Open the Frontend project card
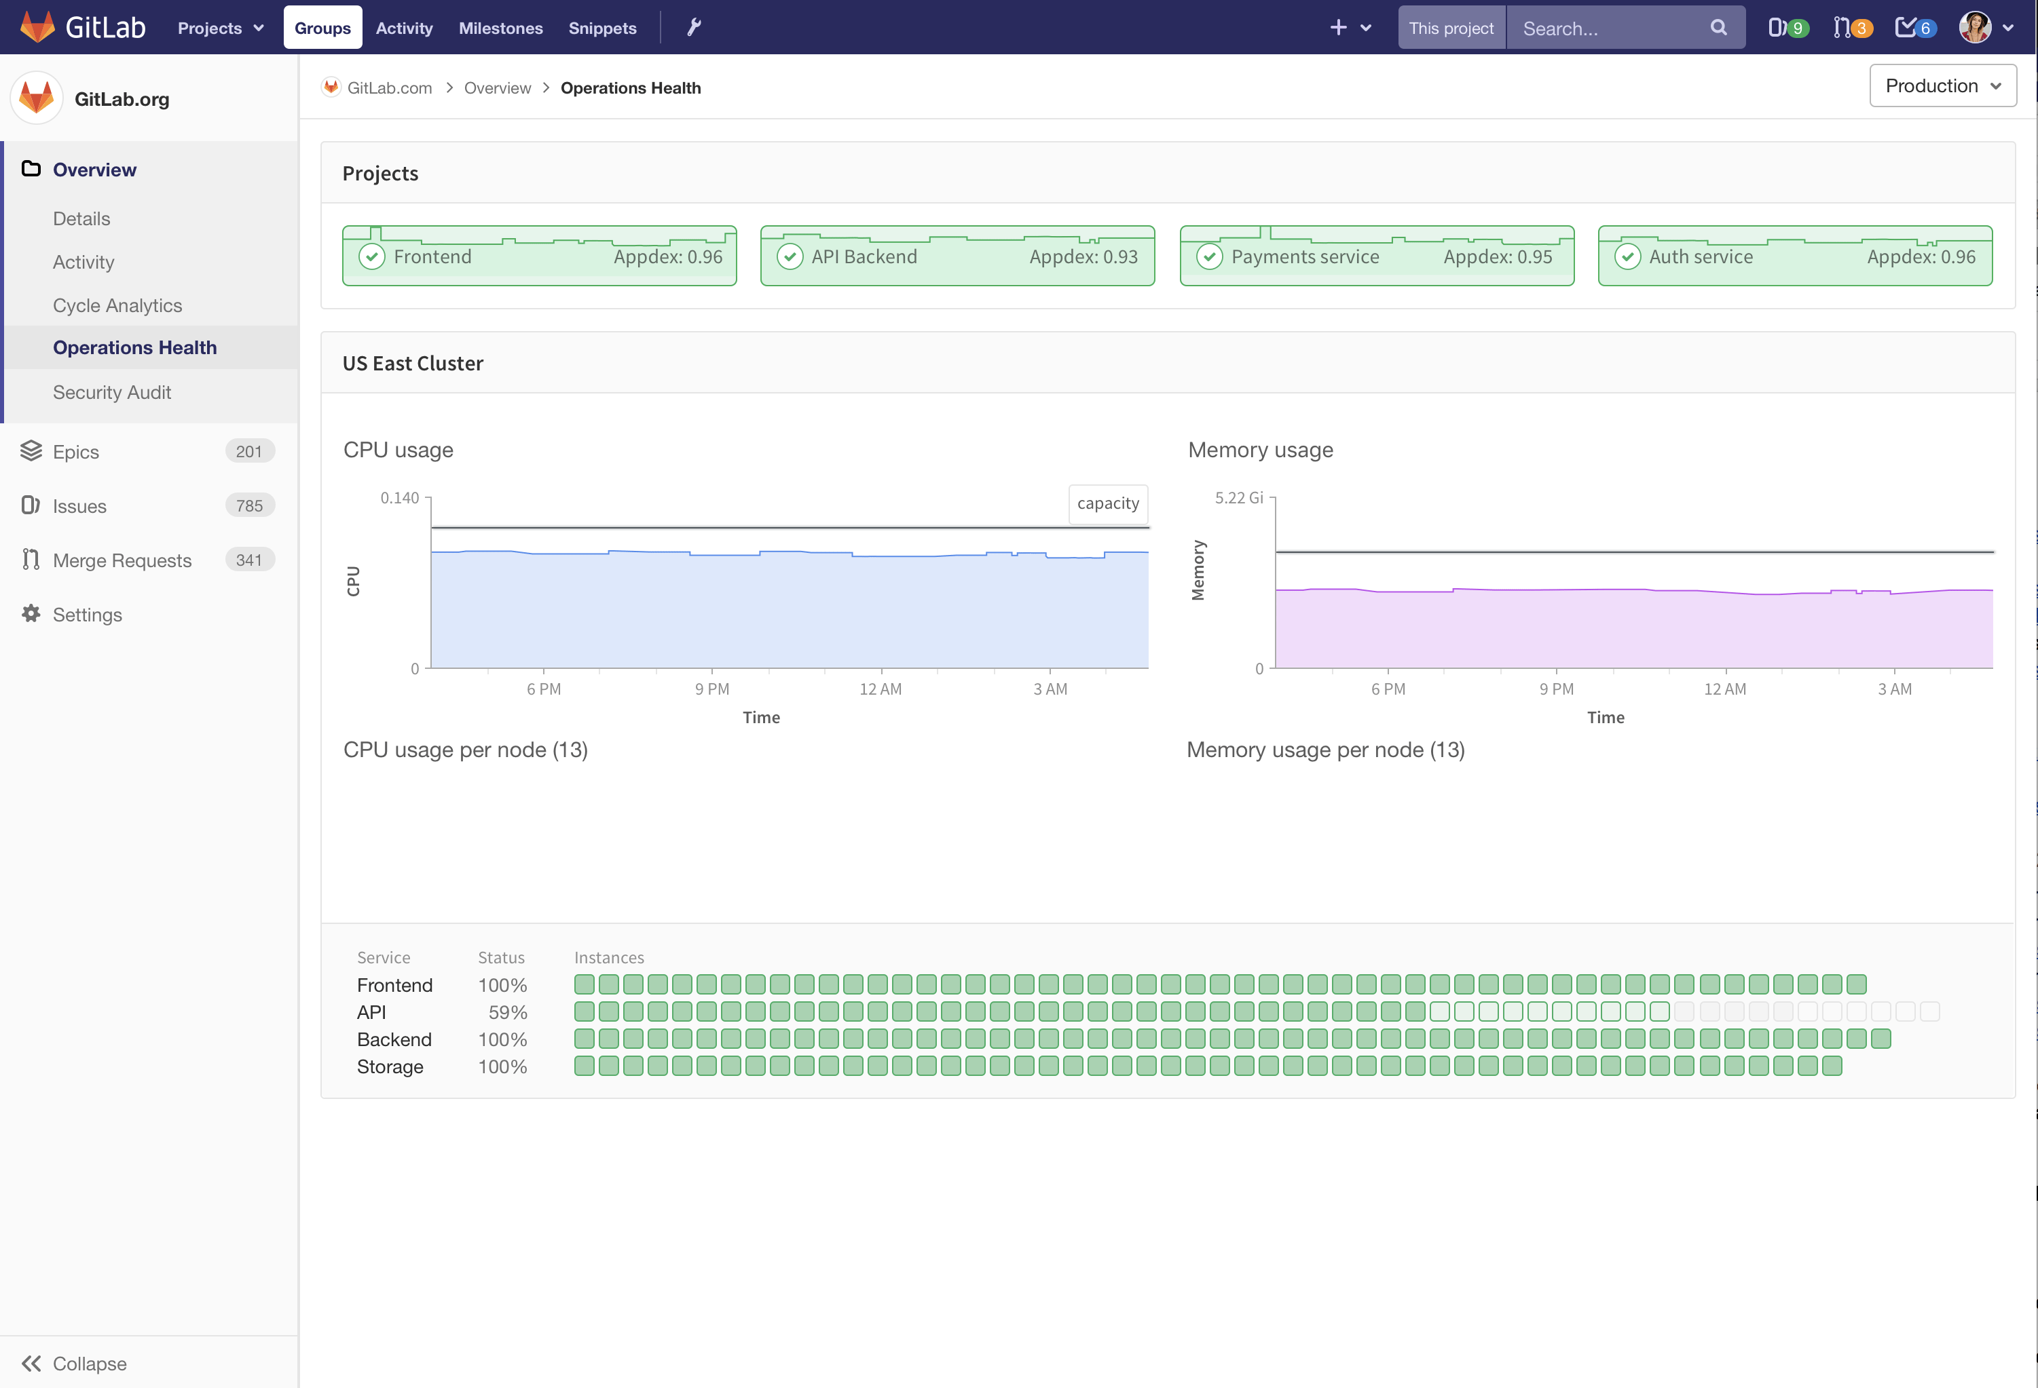The image size is (2038, 1388). pyautogui.click(x=539, y=256)
